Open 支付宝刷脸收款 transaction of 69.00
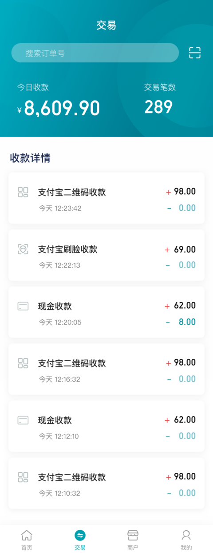The width and height of the screenshot is (213, 553). pyautogui.click(x=106, y=255)
